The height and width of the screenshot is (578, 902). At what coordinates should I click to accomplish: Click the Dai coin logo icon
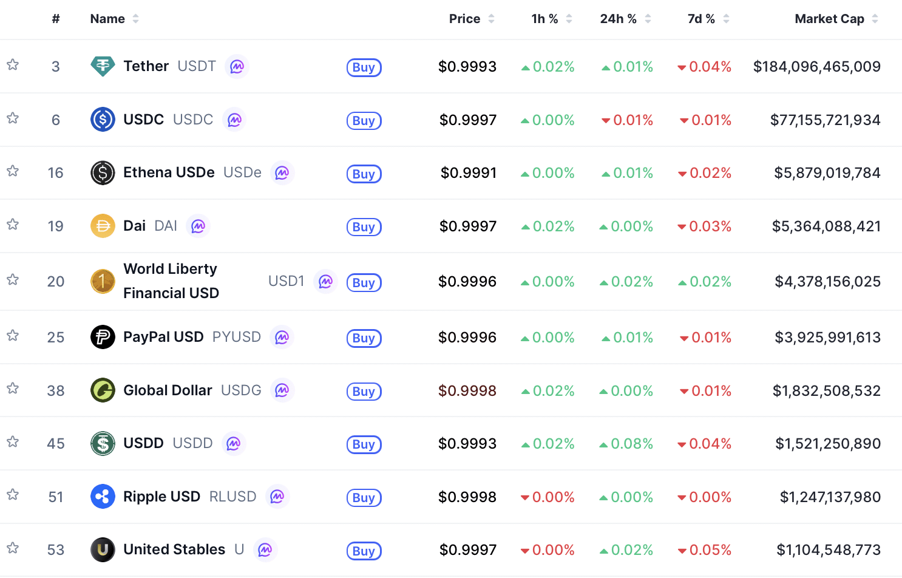[103, 226]
